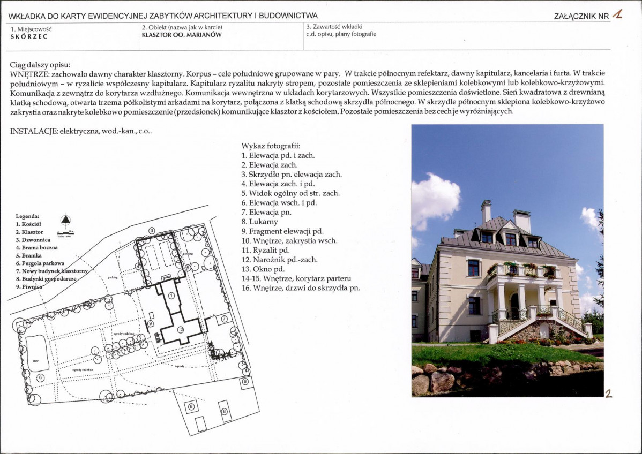Viewport: 642px width, 454px height.
Task: Select marker 3 for the Dzwonnica
Action: pyautogui.click(x=152, y=230)
